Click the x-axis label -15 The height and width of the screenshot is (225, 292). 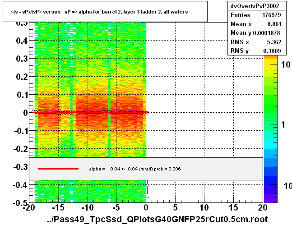pos(58,208)
